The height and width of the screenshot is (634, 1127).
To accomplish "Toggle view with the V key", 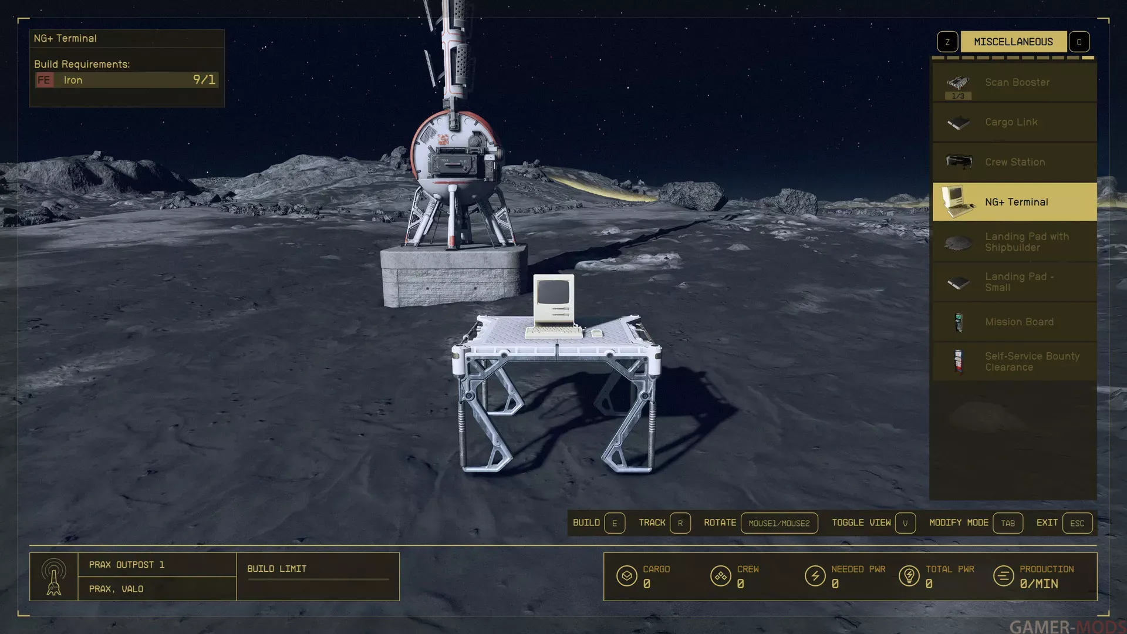I will pos(905,523).
